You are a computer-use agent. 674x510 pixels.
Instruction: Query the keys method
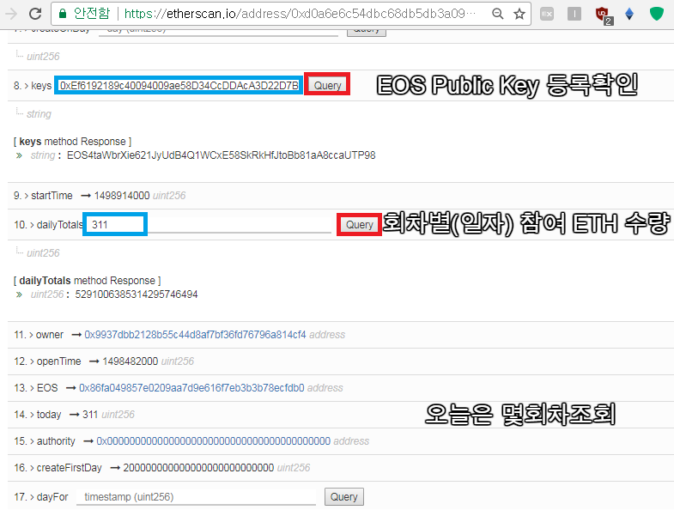coord(327,85)
